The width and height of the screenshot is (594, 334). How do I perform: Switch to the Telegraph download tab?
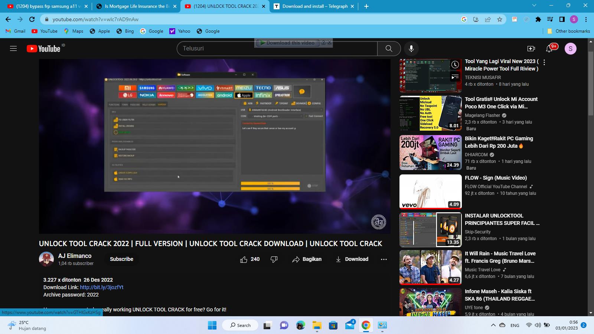click(x=314, y=6)
